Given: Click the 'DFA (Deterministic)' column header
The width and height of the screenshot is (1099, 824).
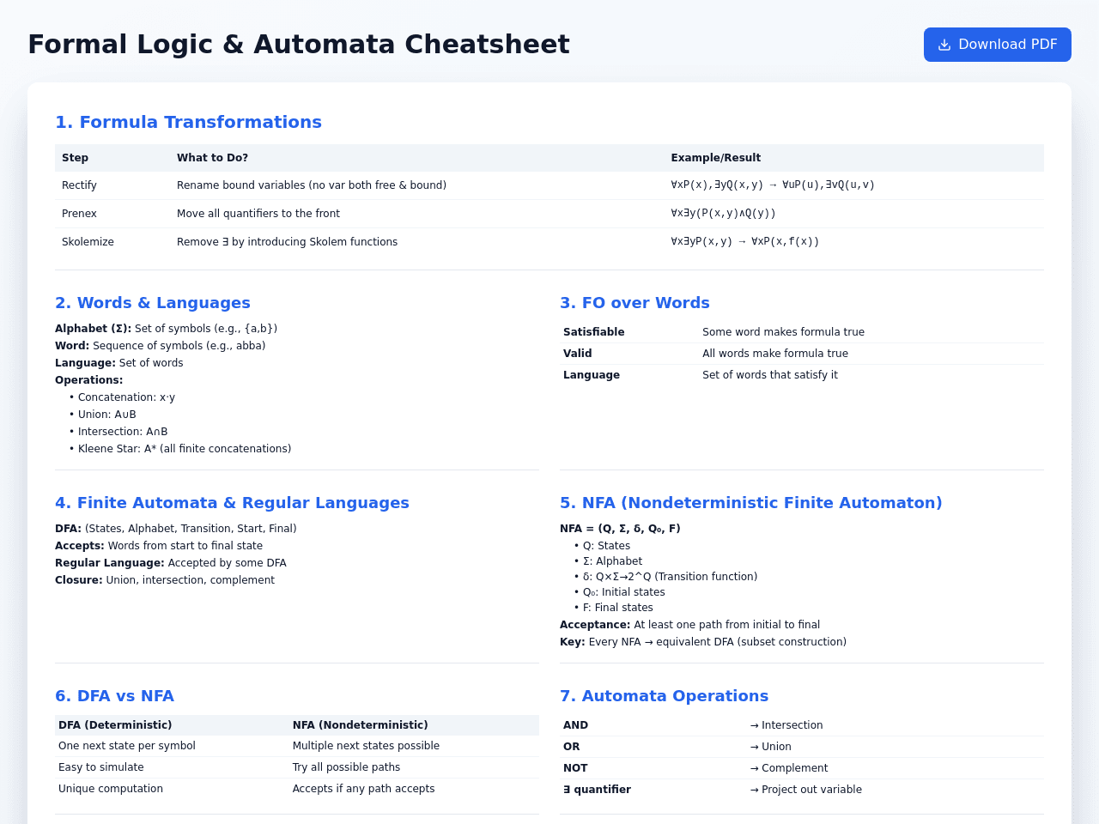Looking at the screenshot, I should tap(115, 725).
